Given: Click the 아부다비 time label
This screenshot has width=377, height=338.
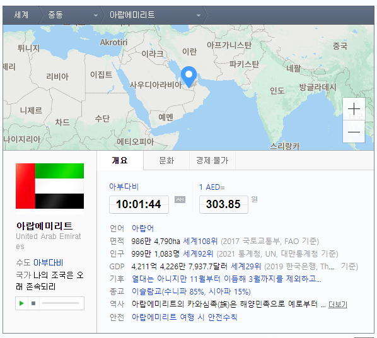Looking at the screenshot, I should coord(124,187).
